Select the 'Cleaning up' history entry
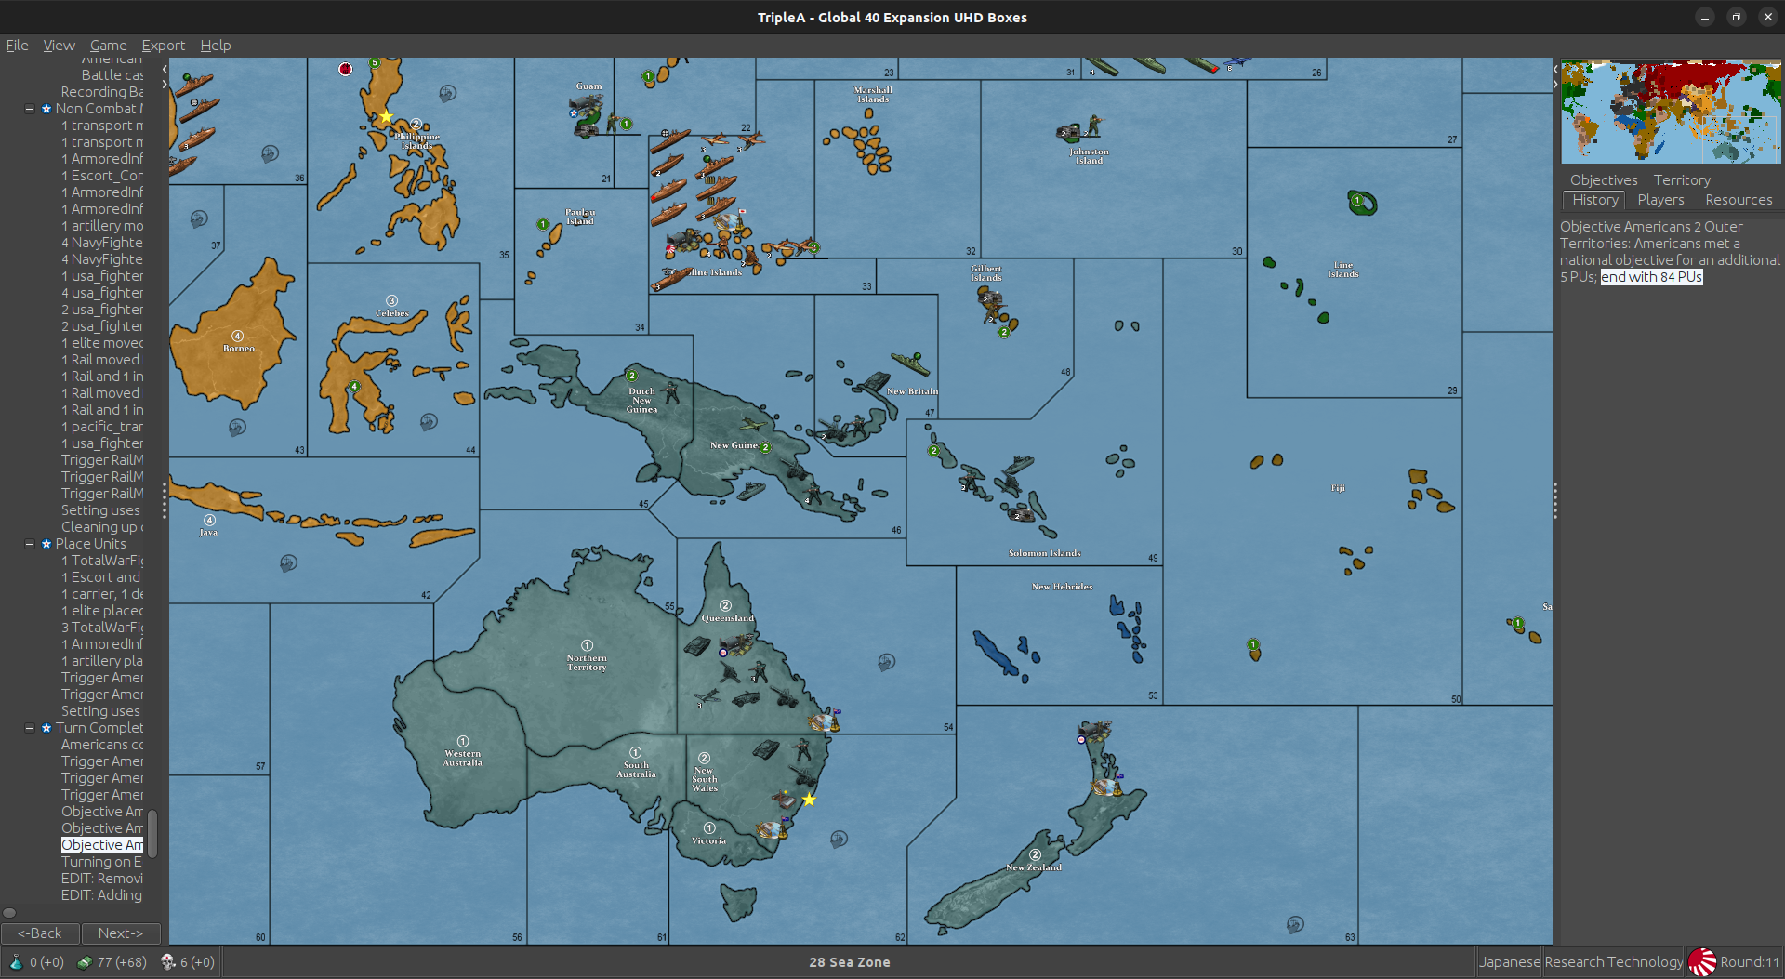 coord(102,527)
